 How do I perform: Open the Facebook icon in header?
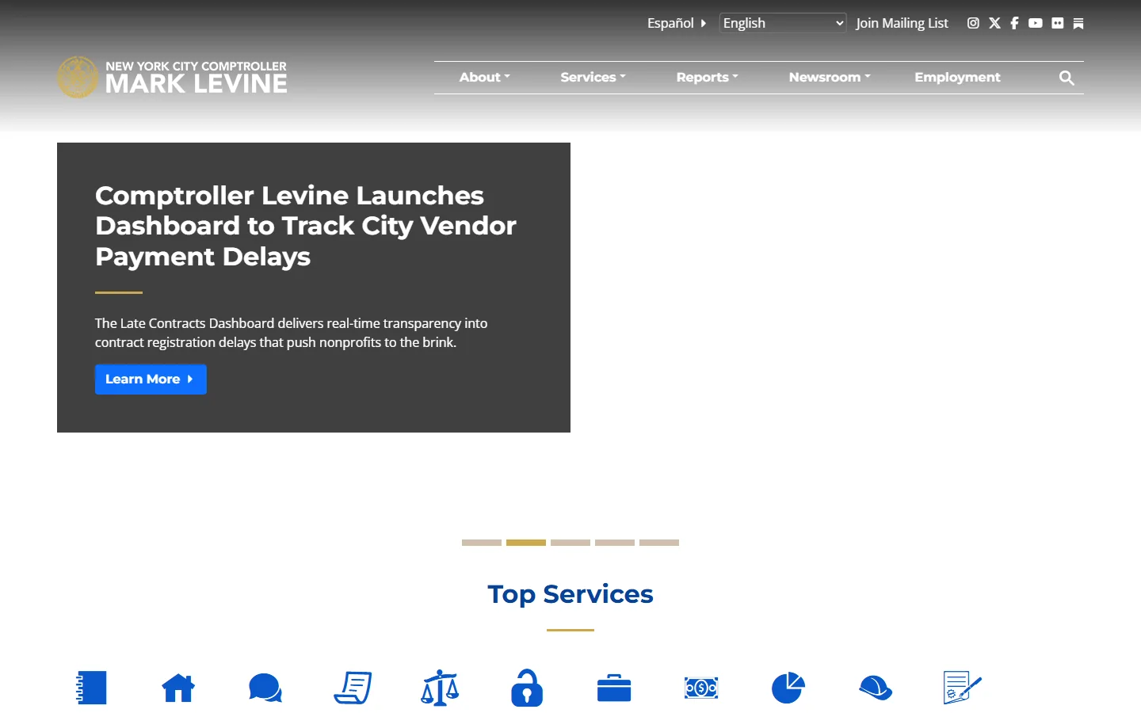[1014, 23]
